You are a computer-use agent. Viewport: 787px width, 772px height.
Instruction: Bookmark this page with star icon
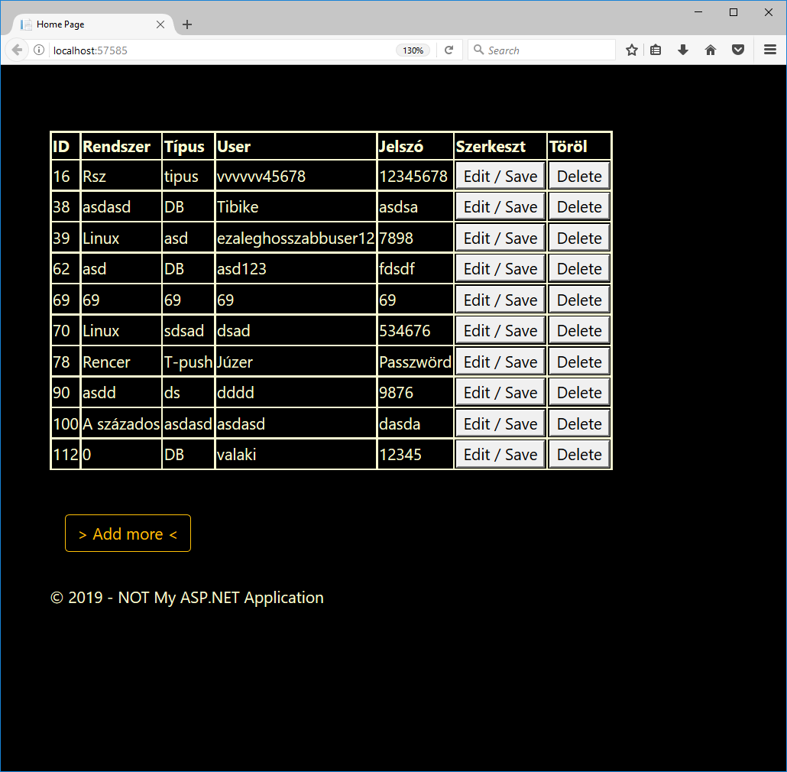(632, 50)
